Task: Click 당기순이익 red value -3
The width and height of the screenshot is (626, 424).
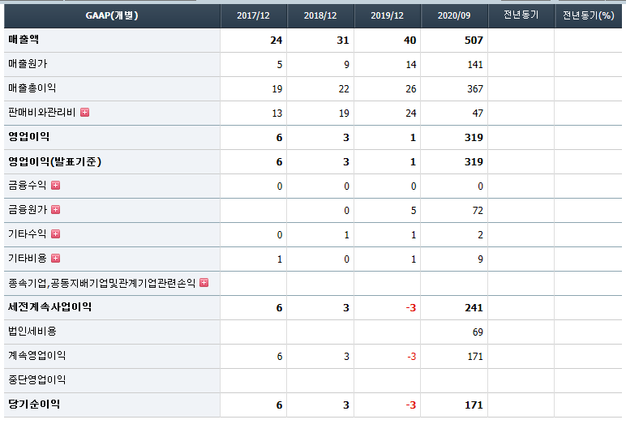Action: click(x=411, y=405)
